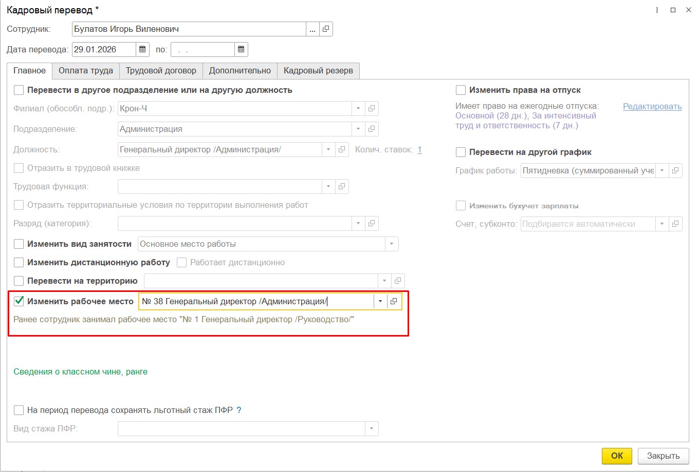Viewport: 699px width, 472px height.
Task: Expand the Подразделение dropdown arrow
Action: (x=358, y=129)
